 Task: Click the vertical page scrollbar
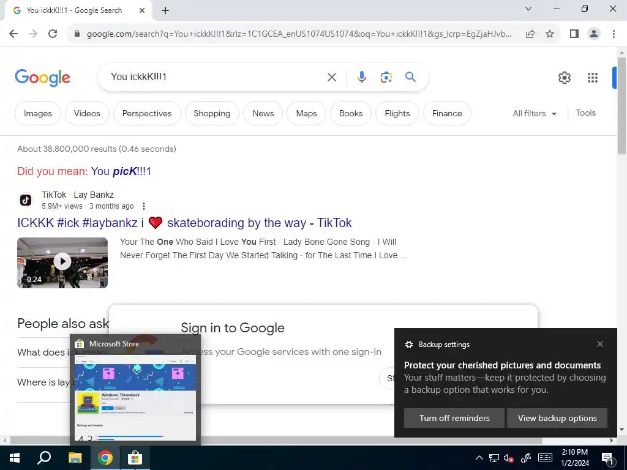point(621,106)
